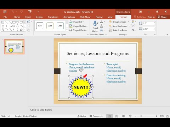Collapse the ribbon with the chevron
170x127 pixels.
[167, 35]
